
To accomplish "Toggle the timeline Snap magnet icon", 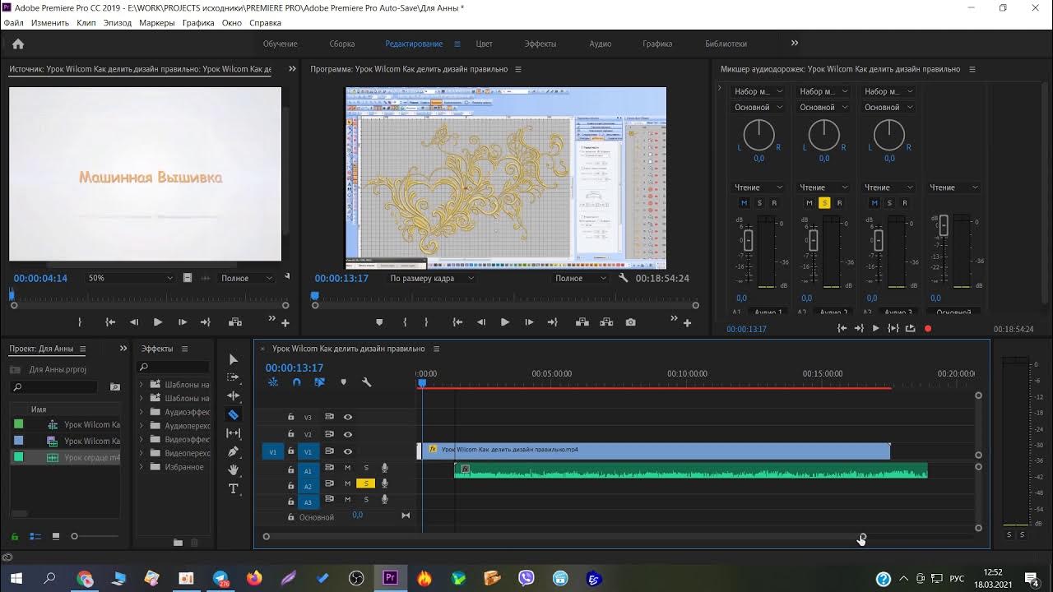I will [x=296, y=382].
